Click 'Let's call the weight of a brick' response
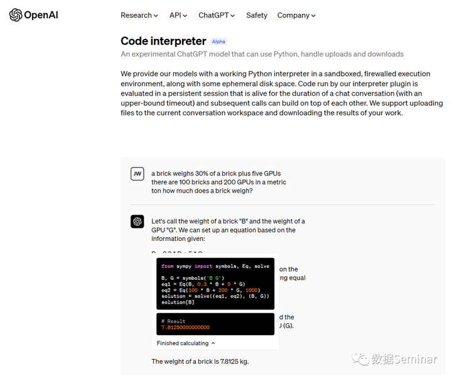Image resolution: width=452 pixels, height=379 pixels. point(228,230)
